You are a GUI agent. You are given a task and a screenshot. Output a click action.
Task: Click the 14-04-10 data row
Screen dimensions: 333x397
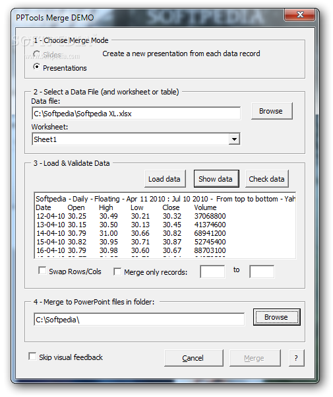(131, 233)
